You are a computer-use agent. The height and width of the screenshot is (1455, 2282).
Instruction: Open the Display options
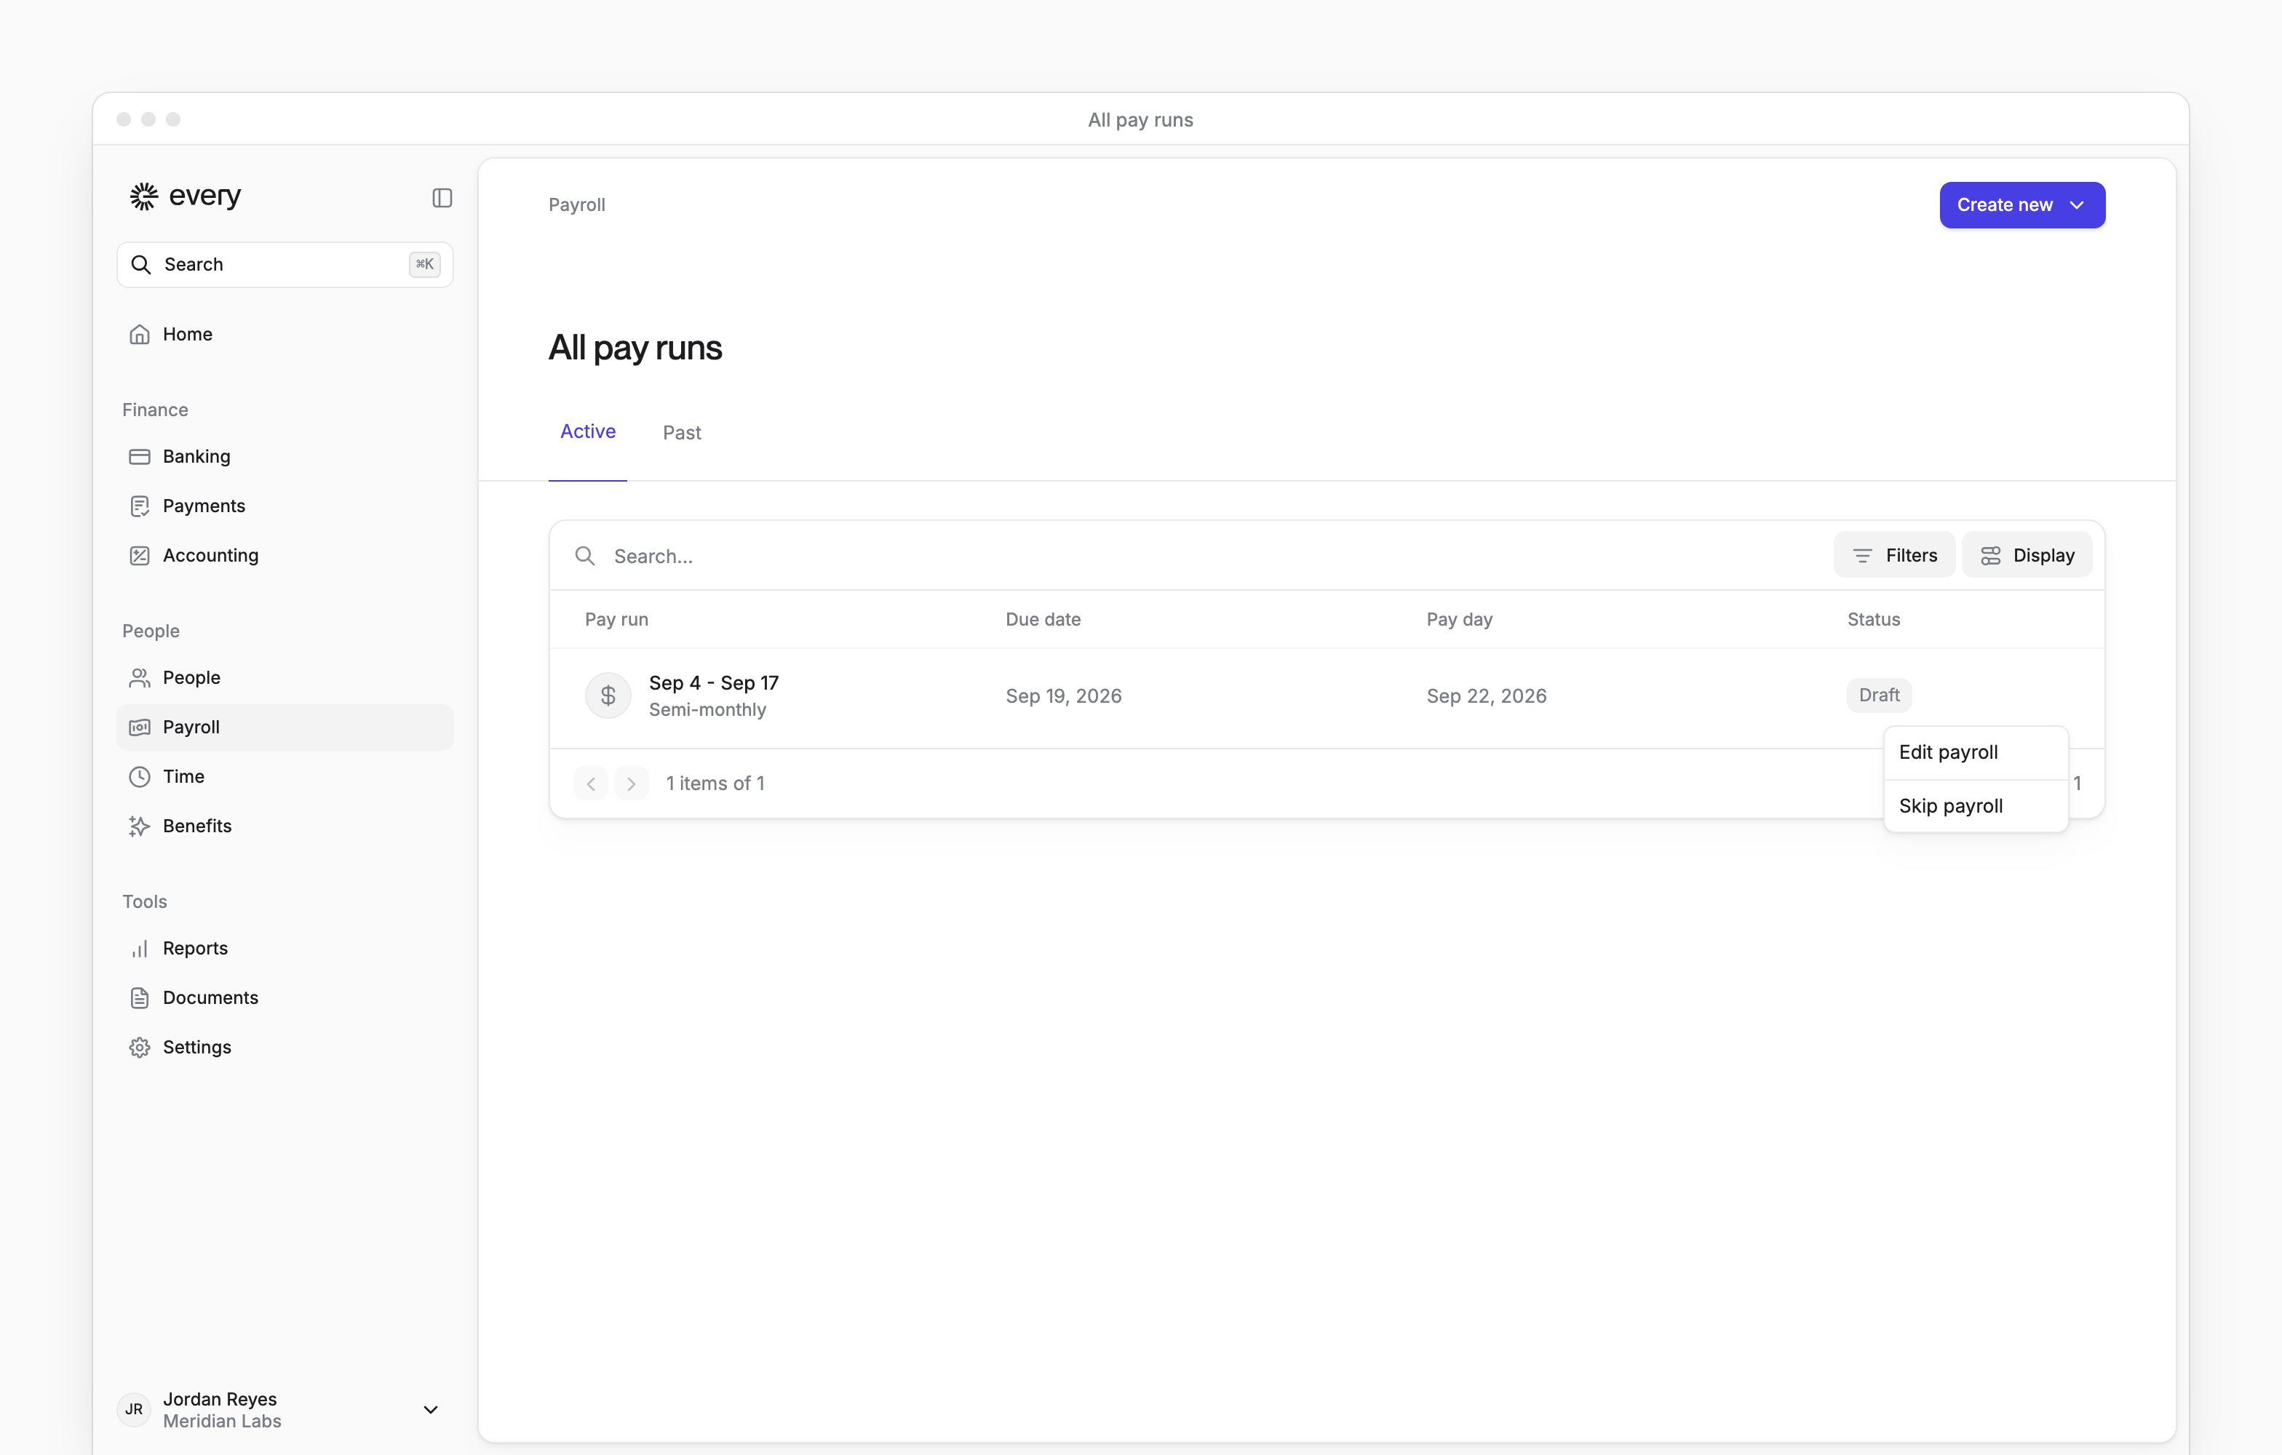coord(2026,555)
